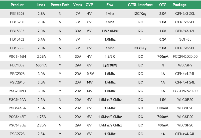Click the Product column header

pyautogui.click(x=17, y=5)
